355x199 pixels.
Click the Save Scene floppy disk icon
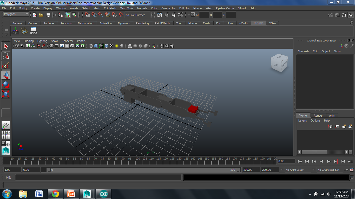pyautogui.click(x=48, y=15)
